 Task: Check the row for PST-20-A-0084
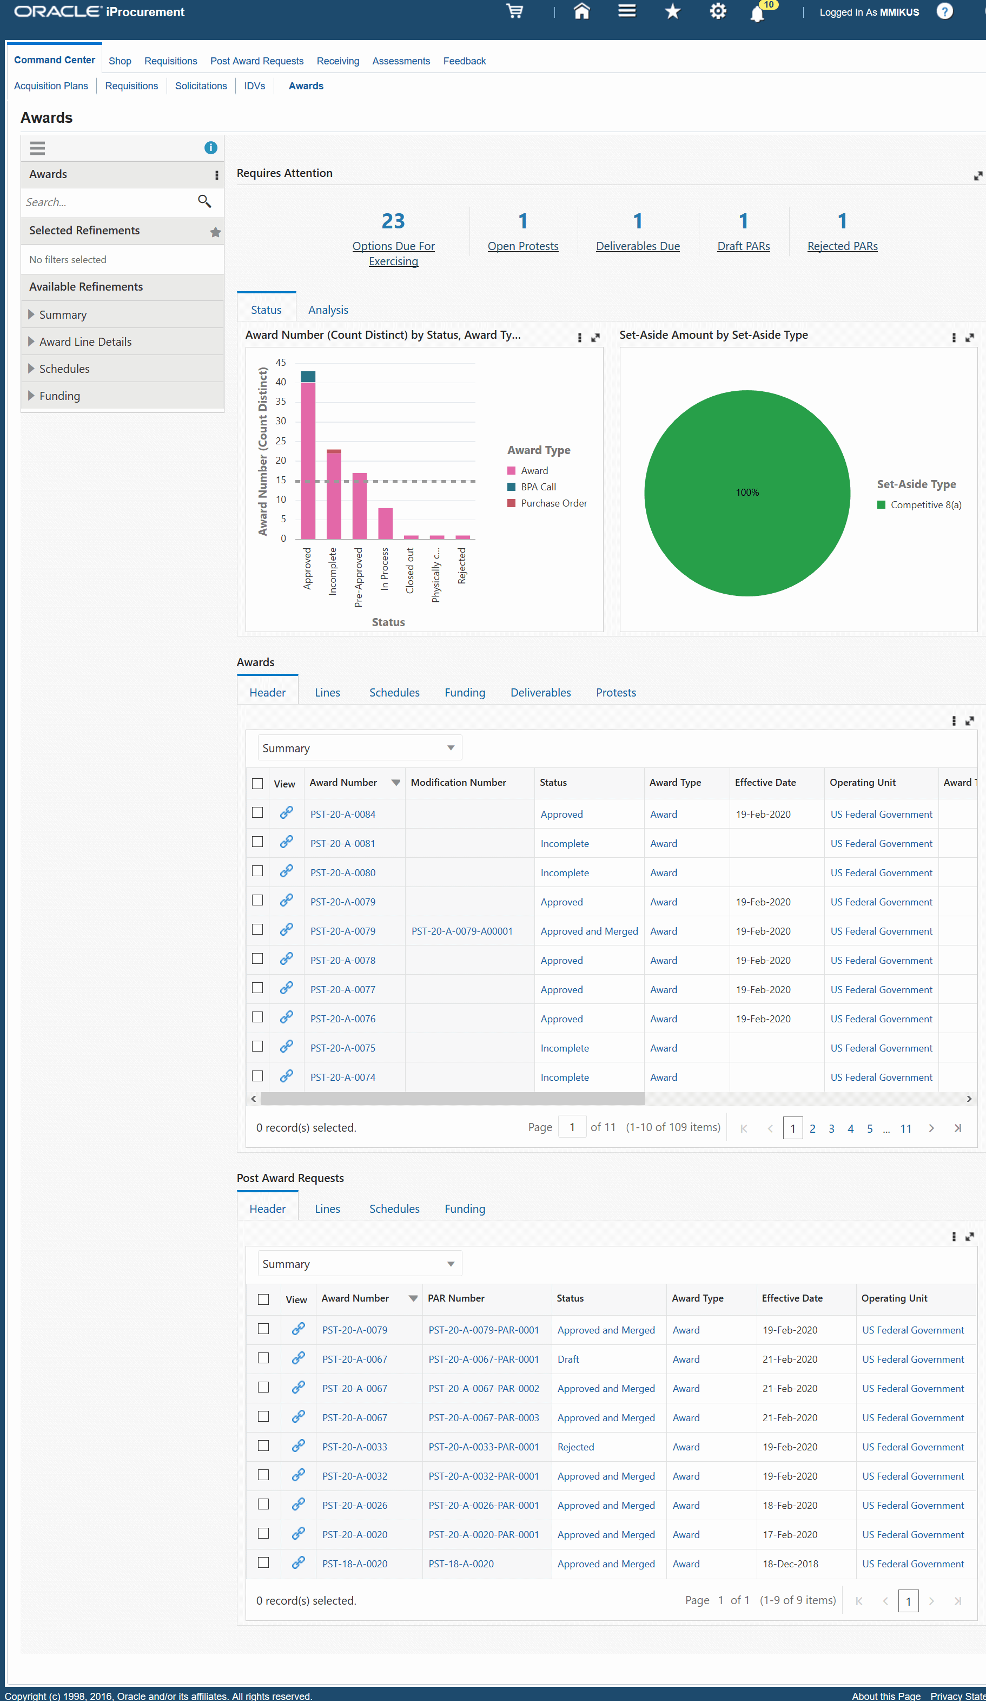click(x=257, y=813)
